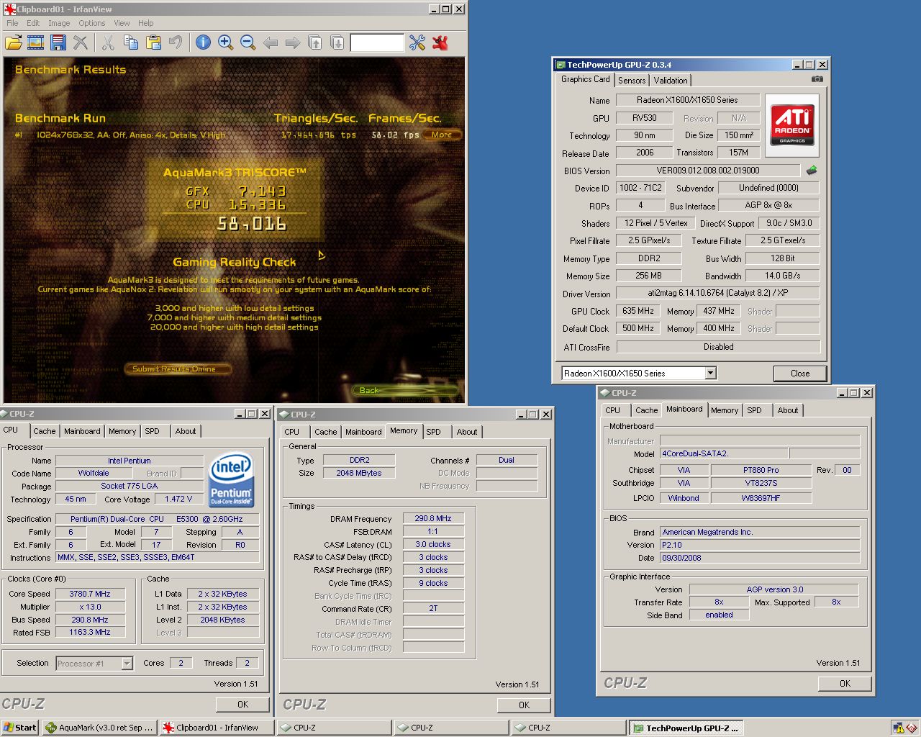Open IrfanView settings wrench icon
This screenshot has height=737, width=921.
pyautogui.click(x=417, y=42)
